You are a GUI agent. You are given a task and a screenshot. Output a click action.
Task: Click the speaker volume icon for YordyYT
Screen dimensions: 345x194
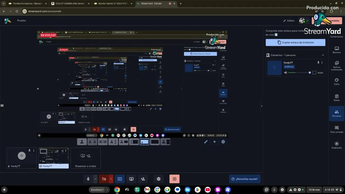(286, 73)
